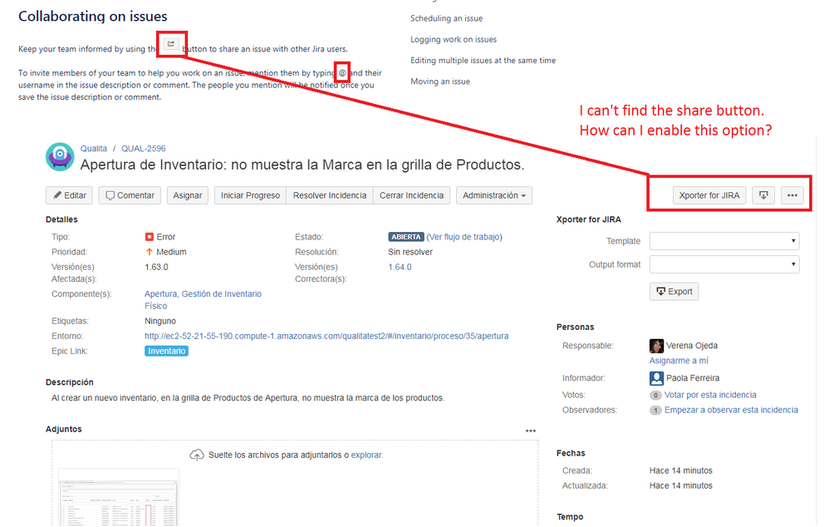Click the Editar button
This screenshot has height=527, width=829.
click(x=69, y=195)
